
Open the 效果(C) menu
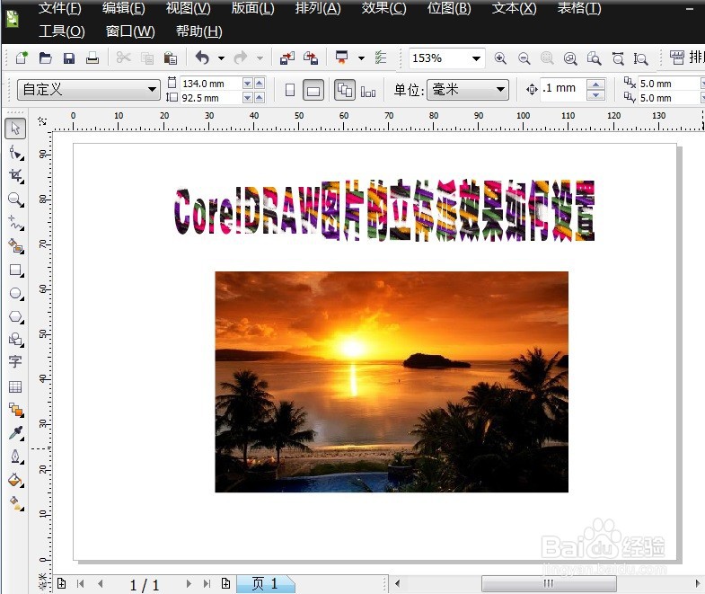(383, 8)
